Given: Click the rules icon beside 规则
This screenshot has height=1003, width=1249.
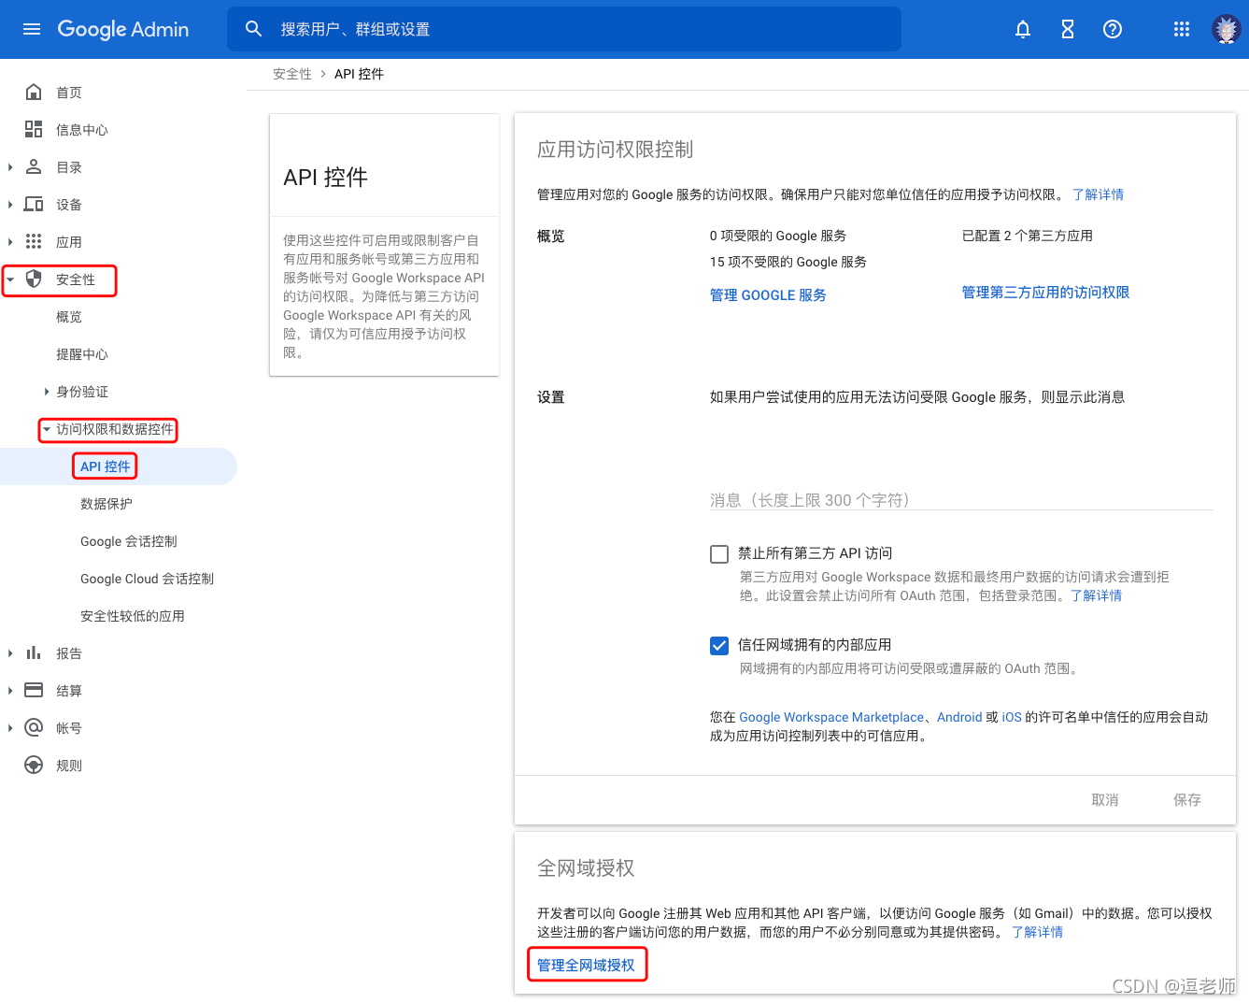Looking at the screenshot, I should click(x=34, y=765).
